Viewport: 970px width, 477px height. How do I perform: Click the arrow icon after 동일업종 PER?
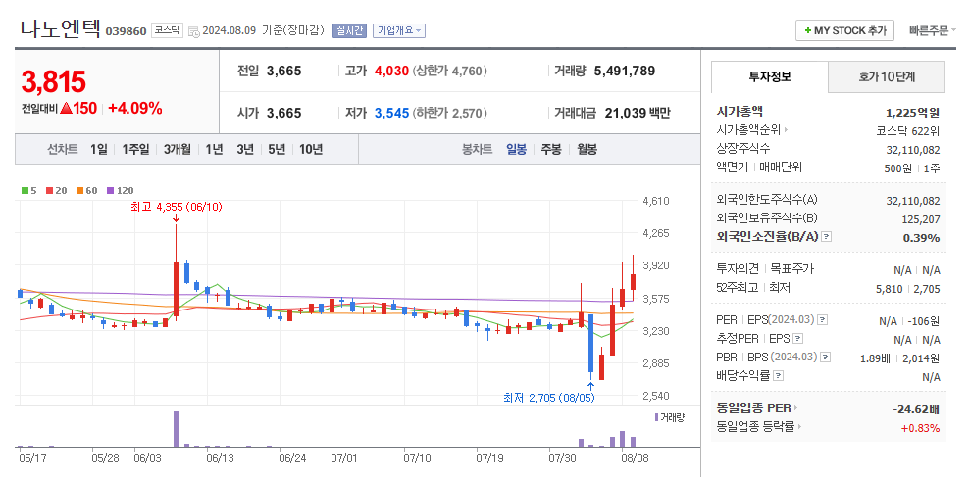point(795,407)
